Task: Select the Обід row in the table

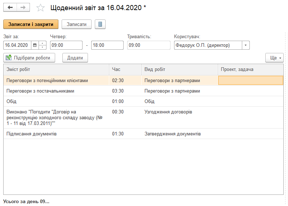Action: click(x=56, y=101)
